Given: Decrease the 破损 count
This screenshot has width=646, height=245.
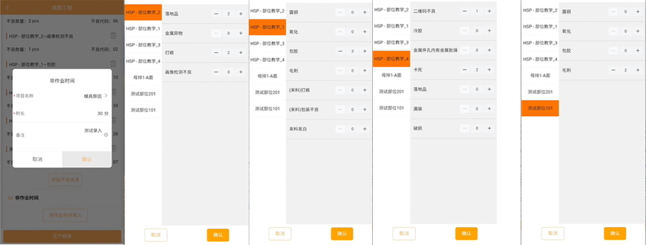Looking at the screenshot, I should (464, 128).
